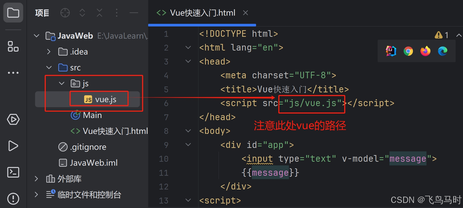This screenshot has width=463, height=208.
Task: Collapse the JavaWeb project root node
Action: pyautogui.click(x=37, y=36)
